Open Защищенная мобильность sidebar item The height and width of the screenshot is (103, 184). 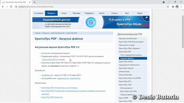click(x=132, y=65)
